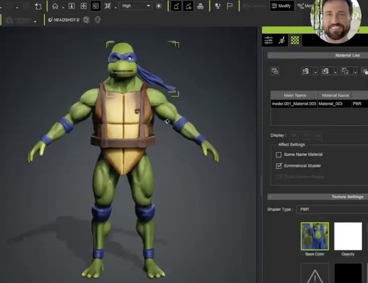Click the stacked-windows icon in Material List

pos(275,71)
